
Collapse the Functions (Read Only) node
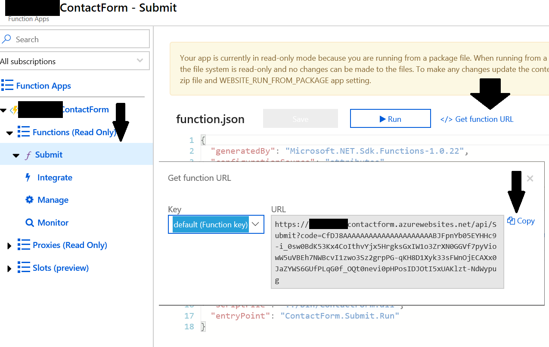click(10, 133)
